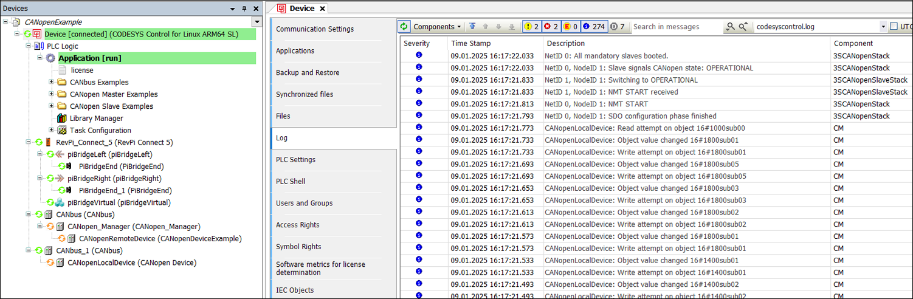
Task: Click the CANbus_1 device icon
Action: (49, 250)
